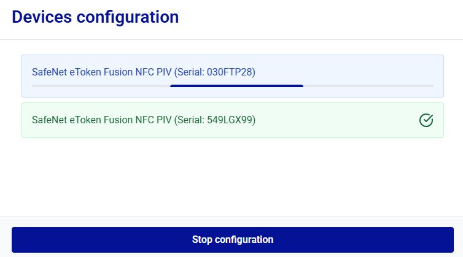The height and width of the screenshot is (257, 463).
Task: Click the dark blue progress indicator segment
Action: click(236, 86)
